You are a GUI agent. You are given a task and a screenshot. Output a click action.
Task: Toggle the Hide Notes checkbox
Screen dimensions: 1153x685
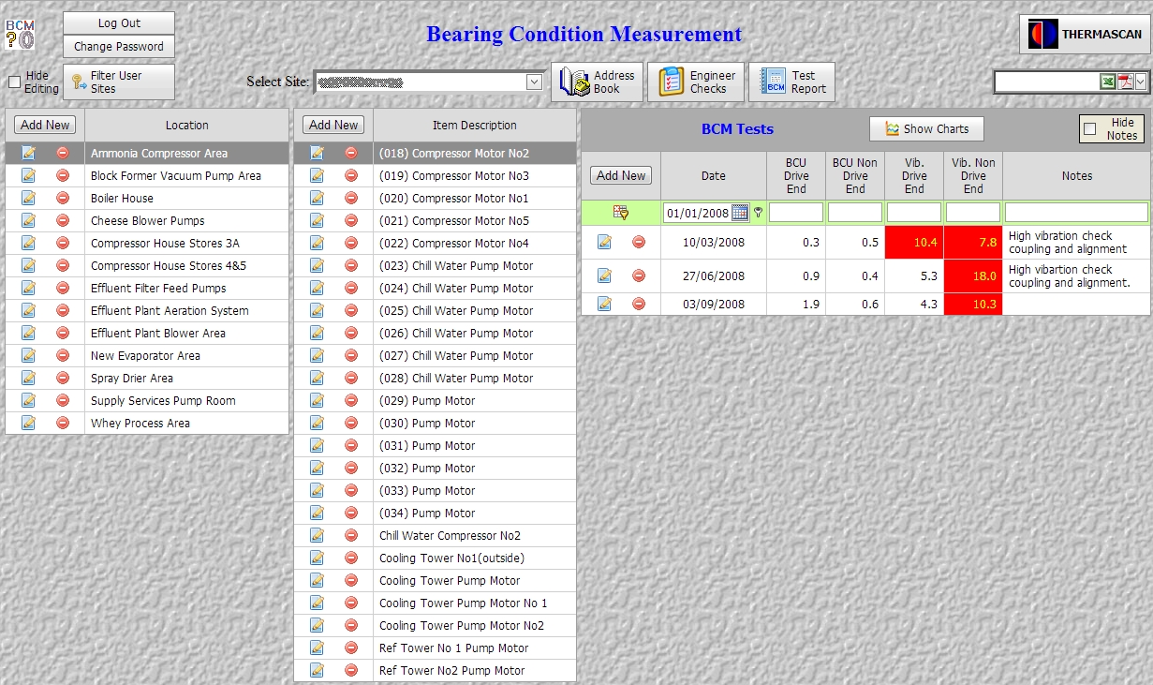coord(1089,129)
